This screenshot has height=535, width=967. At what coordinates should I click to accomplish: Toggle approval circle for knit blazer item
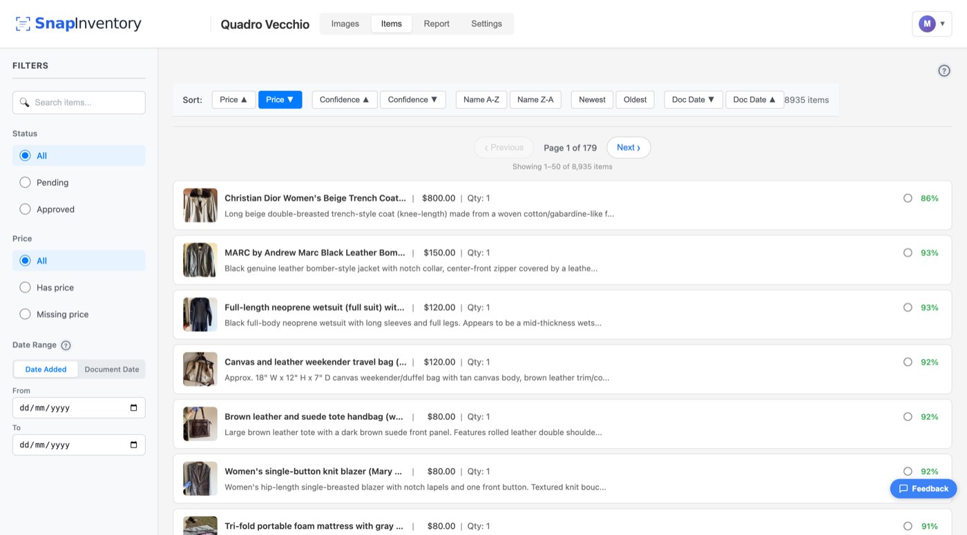pos(908,471)
